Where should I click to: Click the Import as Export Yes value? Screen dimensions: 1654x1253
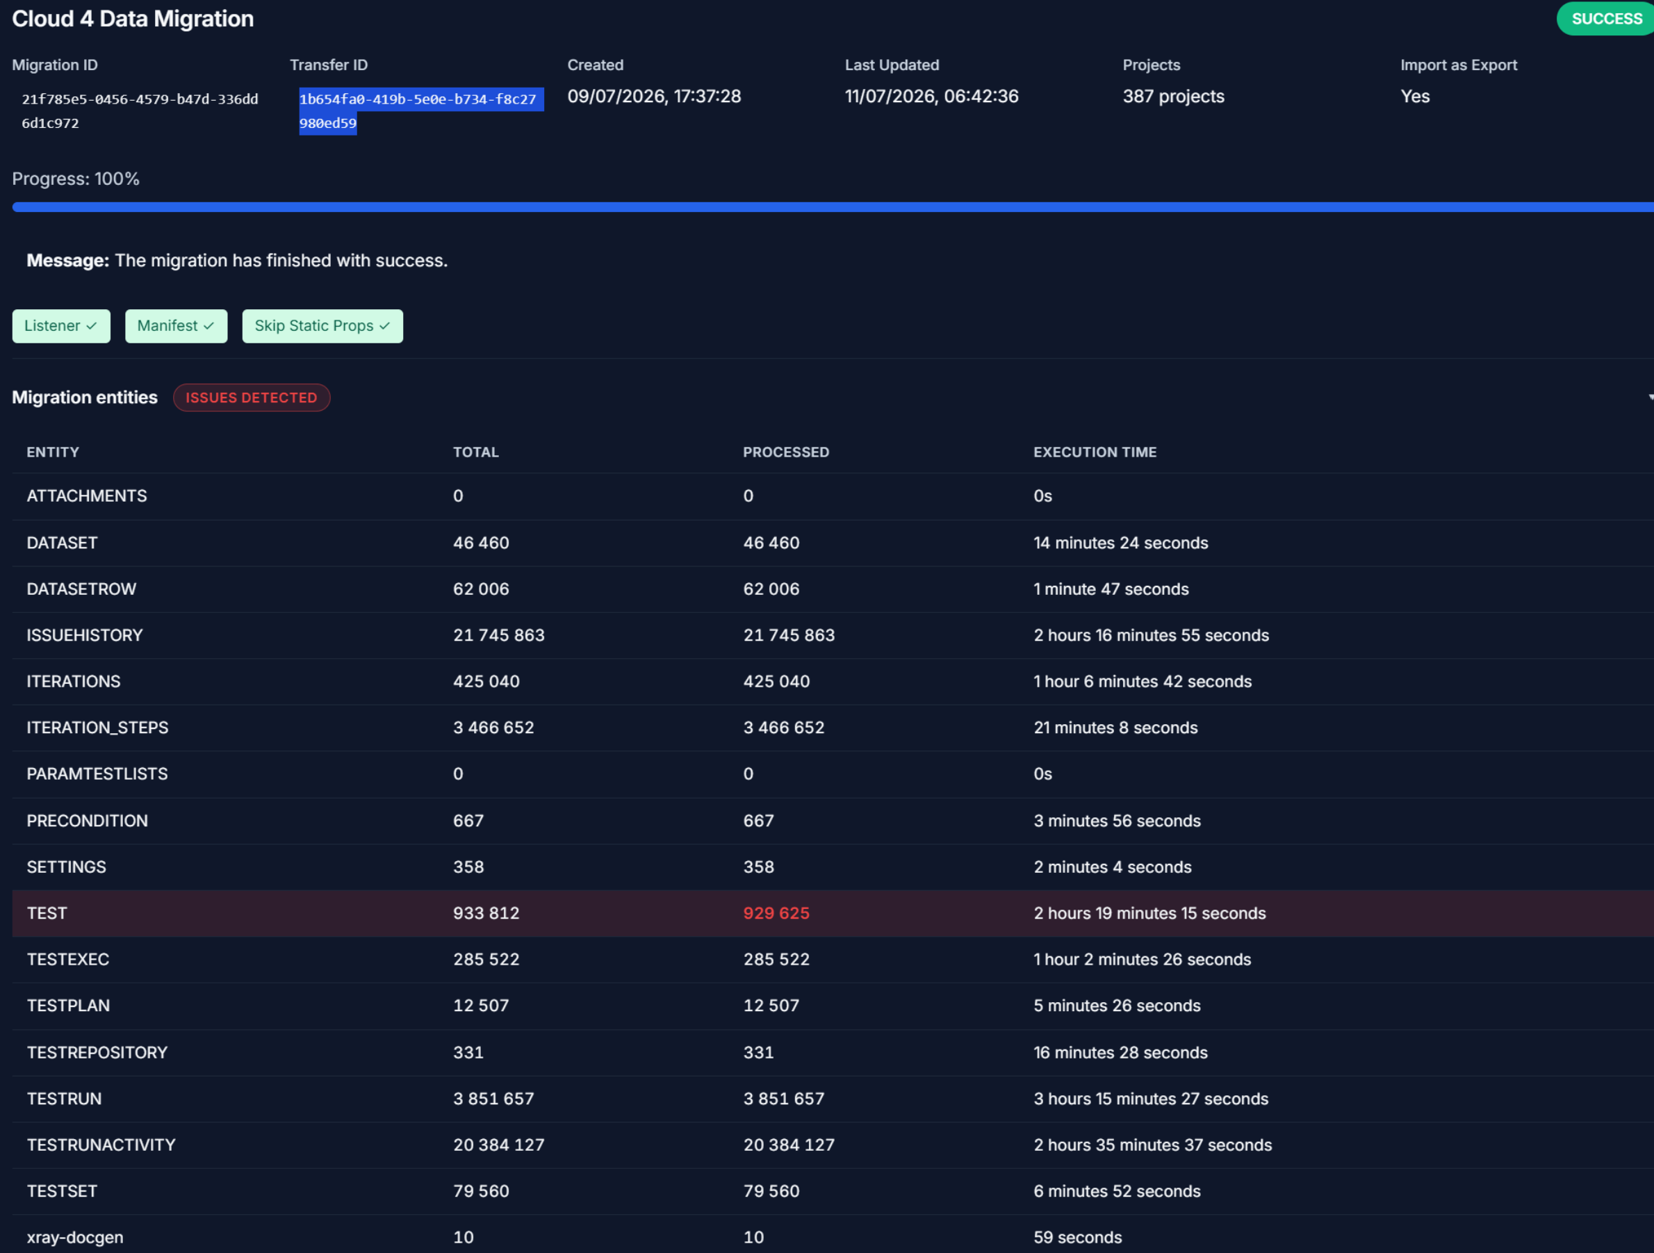pyautogui.click(x=1415, y=97)
